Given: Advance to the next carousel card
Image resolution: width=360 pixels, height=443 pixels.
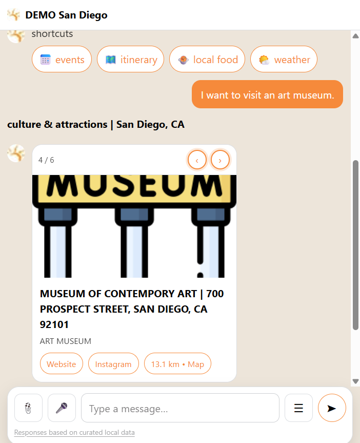Looking at the screenshot, I should click(220, 160).
